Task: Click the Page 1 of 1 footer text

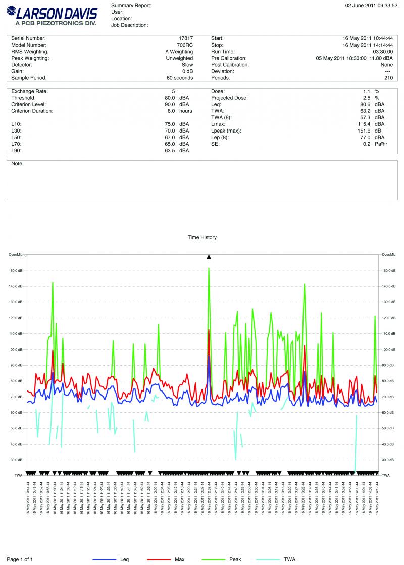Action: pyautogui.click(x=20, y=559)
